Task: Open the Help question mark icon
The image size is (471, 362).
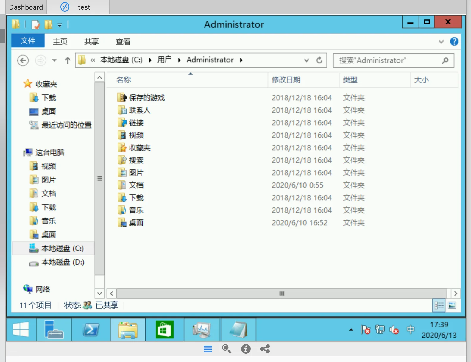Action: [454, 41]
